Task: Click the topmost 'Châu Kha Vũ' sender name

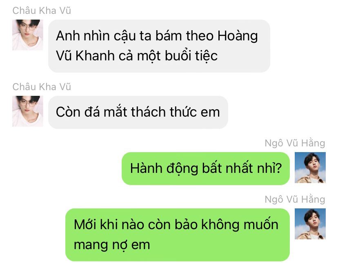Action: click(42, 11)
